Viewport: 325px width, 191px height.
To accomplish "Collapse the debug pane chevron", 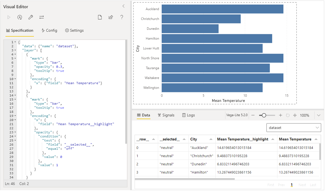I will 319,115.
